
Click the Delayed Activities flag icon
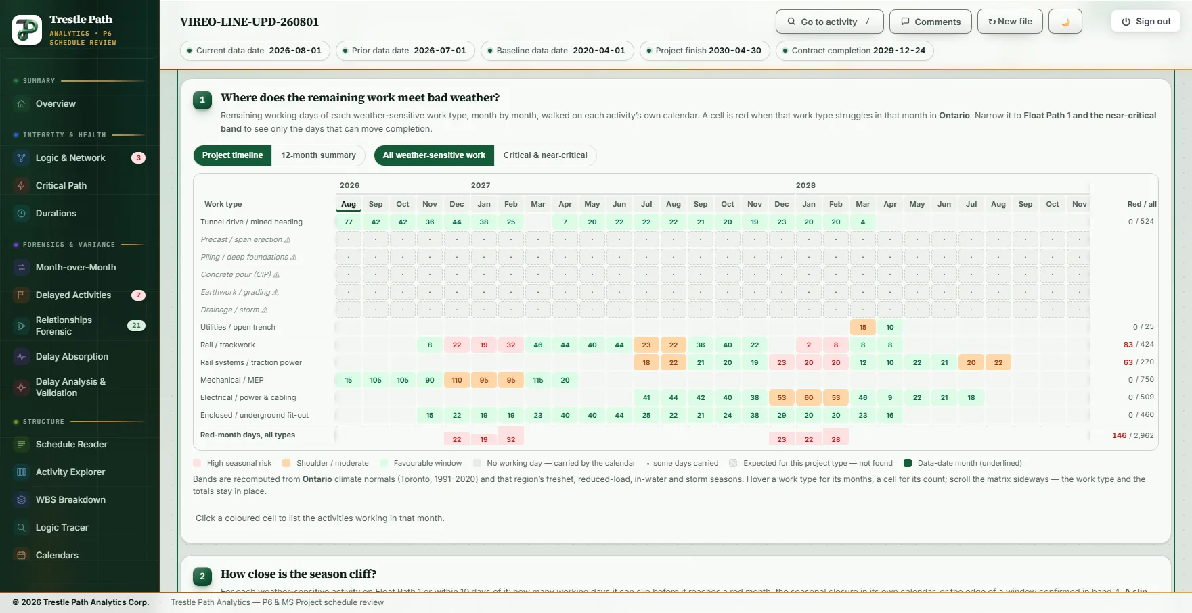point(22,295)
